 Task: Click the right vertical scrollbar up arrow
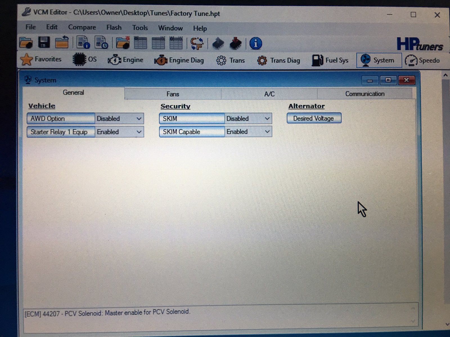pos(445,75)
